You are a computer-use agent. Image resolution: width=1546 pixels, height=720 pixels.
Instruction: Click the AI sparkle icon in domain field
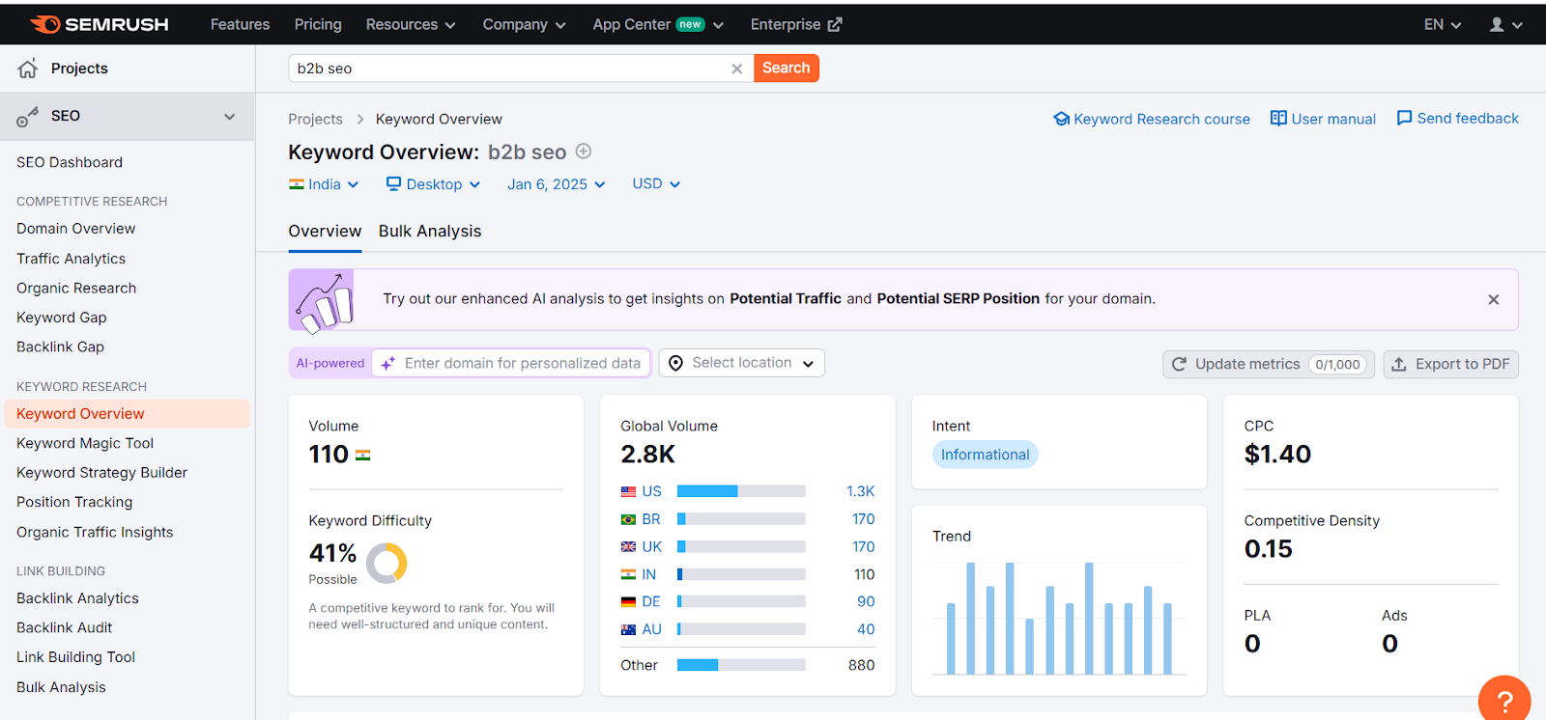pyautogui.click(x=387, y=364)
